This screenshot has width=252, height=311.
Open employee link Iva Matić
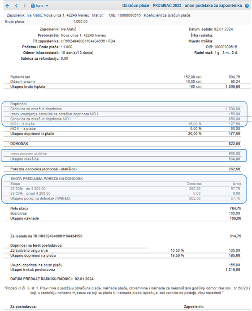point(34,15)
